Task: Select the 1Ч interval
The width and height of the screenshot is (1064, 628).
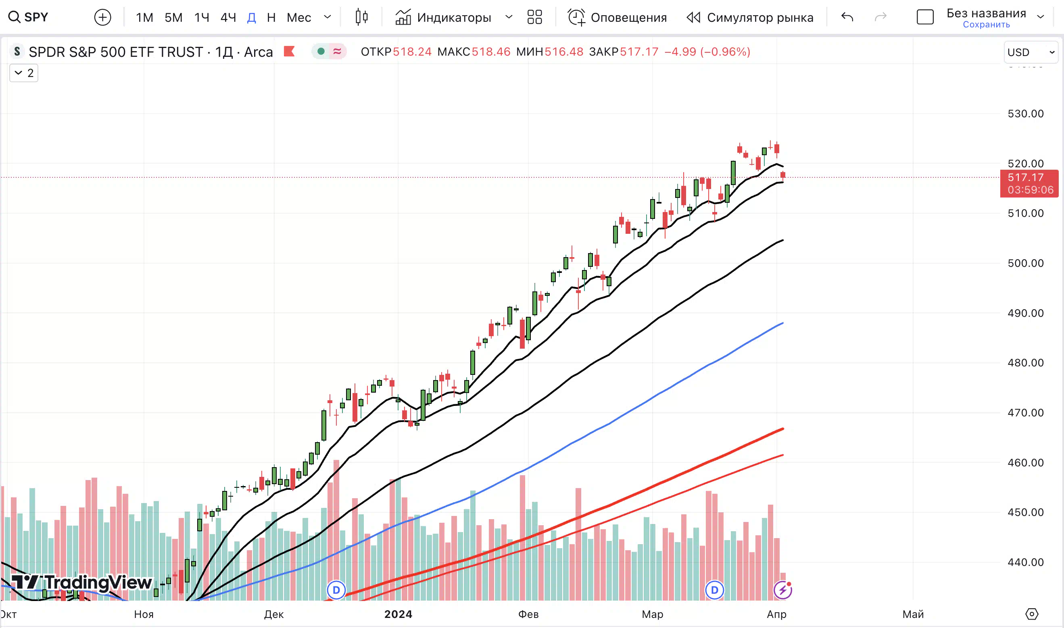Action: (x=202, y=17)
